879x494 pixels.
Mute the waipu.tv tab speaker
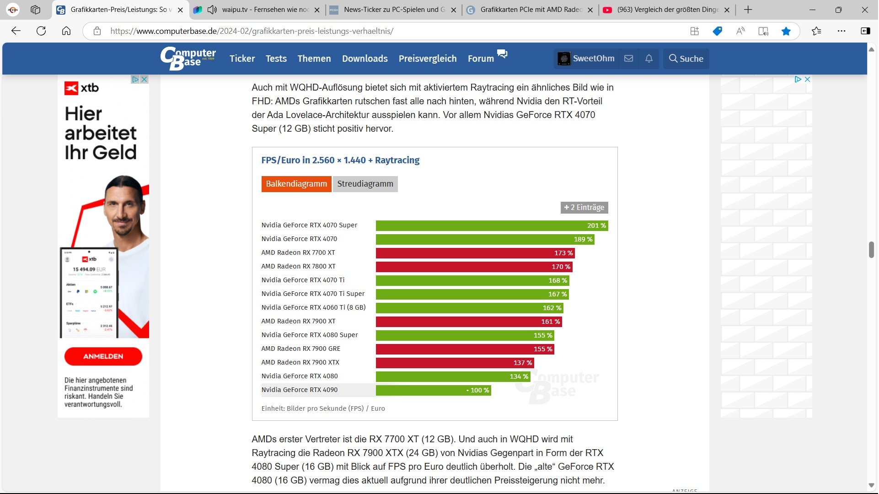coord(212,10)
